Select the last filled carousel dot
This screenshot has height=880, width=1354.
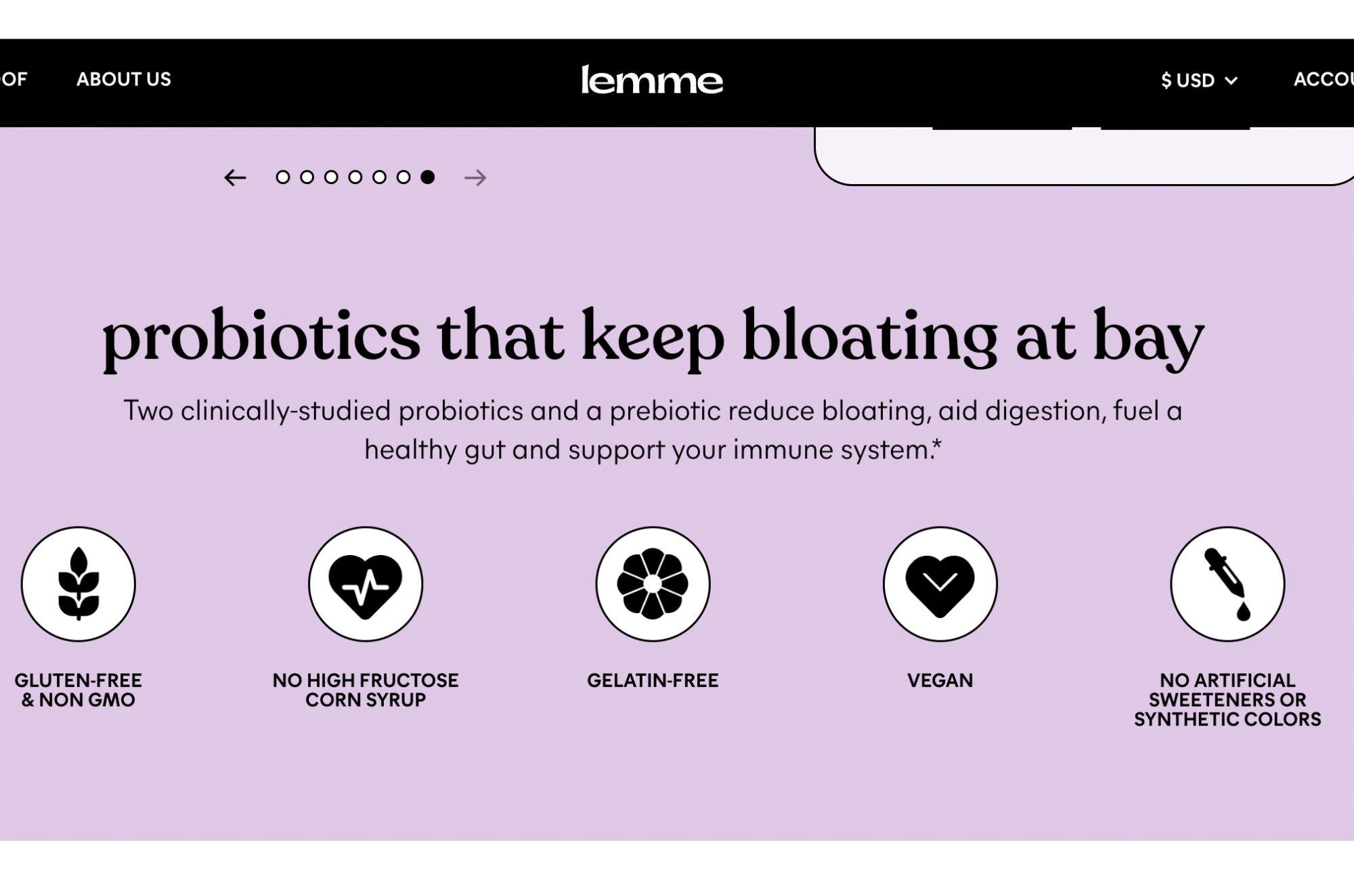pyautogui.click(x=427, y=177)
